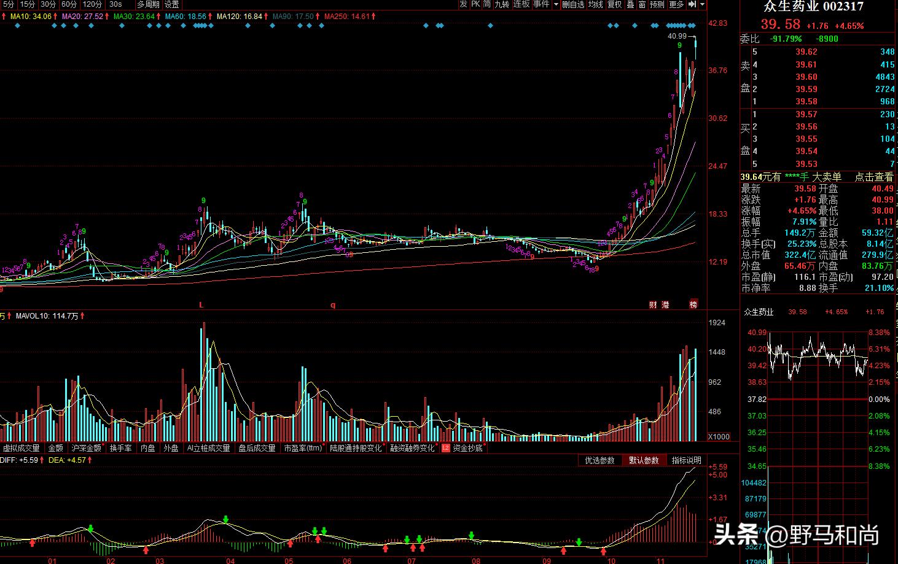The height and width of the screenshot is (564, 898).
Task: Click the PK compare toolbar button
Action: coord(475,4)
